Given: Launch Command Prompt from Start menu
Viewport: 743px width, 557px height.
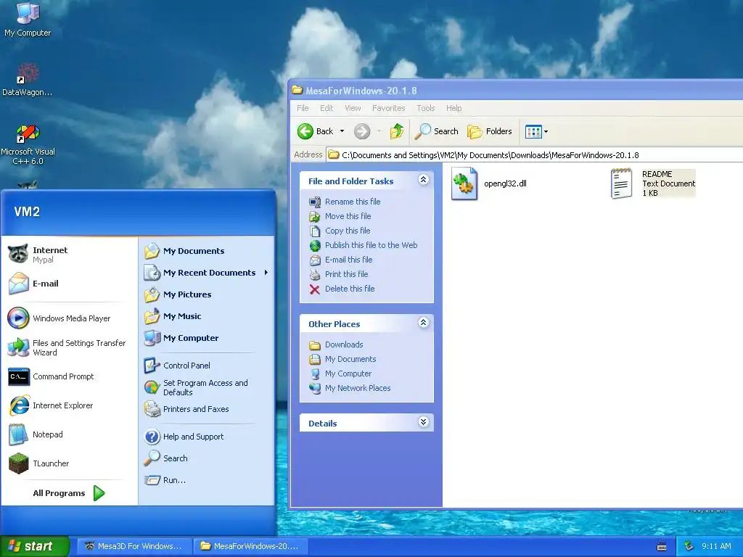Looking at the screenshot, I should coord(52,376).
